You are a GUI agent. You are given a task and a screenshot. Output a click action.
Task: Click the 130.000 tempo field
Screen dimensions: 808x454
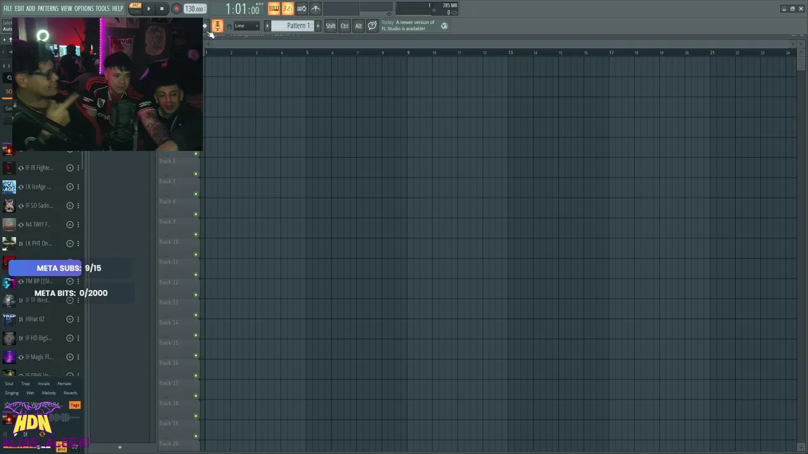pos(194,9)
